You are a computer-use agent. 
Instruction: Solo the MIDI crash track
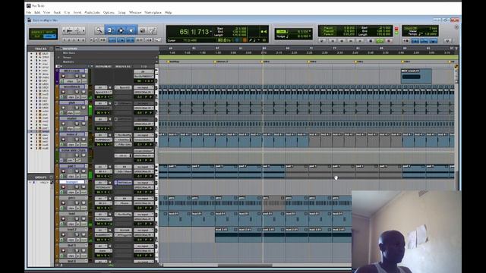[77, 76]
